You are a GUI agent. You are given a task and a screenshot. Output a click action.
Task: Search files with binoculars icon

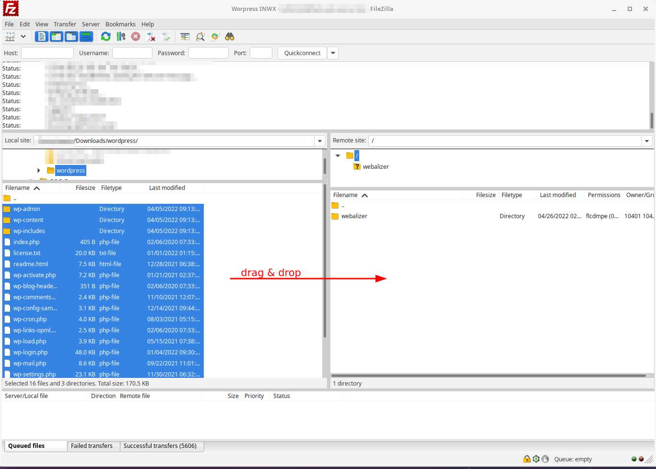pyautogui.click(x=230, y=36)
